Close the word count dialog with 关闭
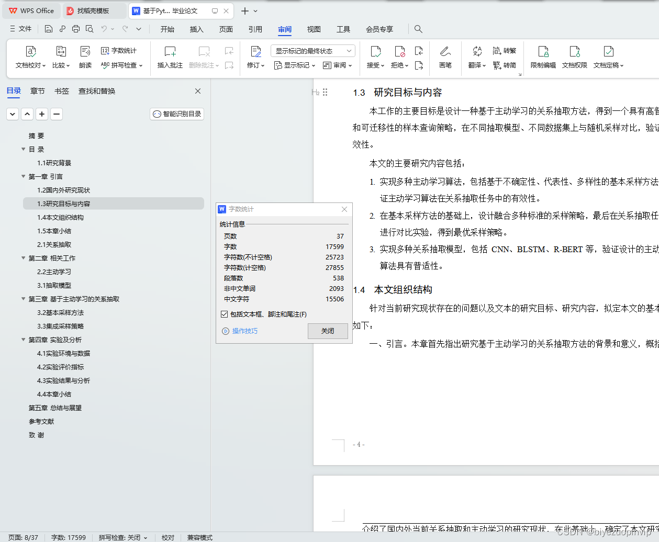The width and height of the screenshot is (659, 542). click(x=328, y=331)
